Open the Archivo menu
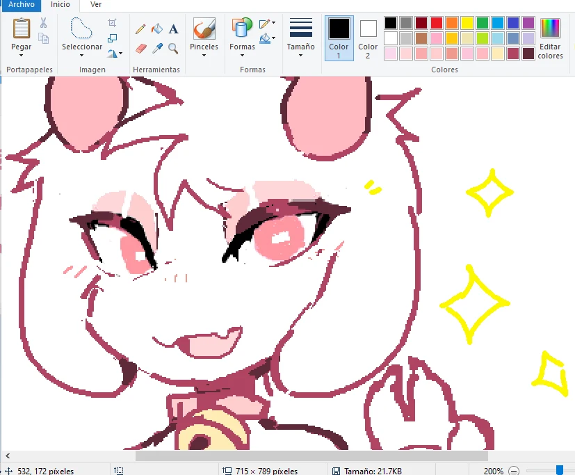Screen dimensions: 575x475 click(x=22, y=5)
